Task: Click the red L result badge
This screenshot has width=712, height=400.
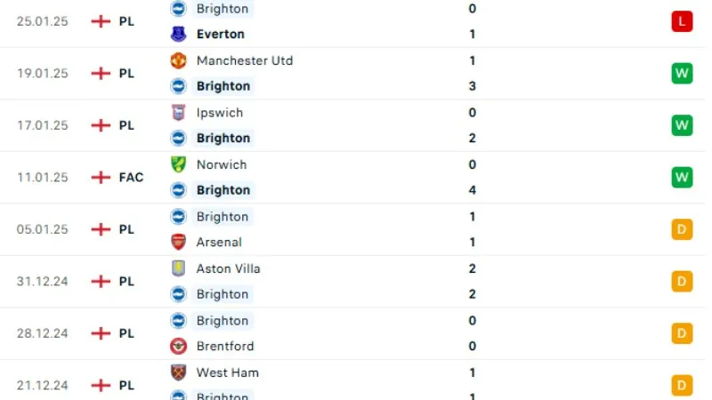Action: tap(682, 21)
